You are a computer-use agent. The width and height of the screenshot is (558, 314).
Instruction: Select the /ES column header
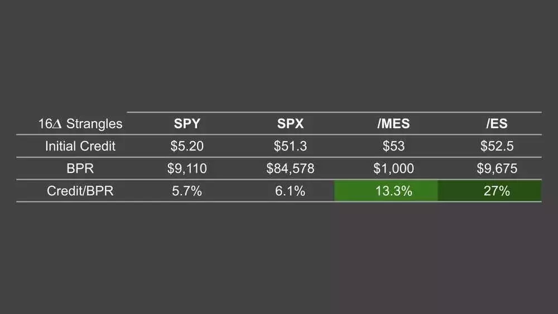[497, 124]
